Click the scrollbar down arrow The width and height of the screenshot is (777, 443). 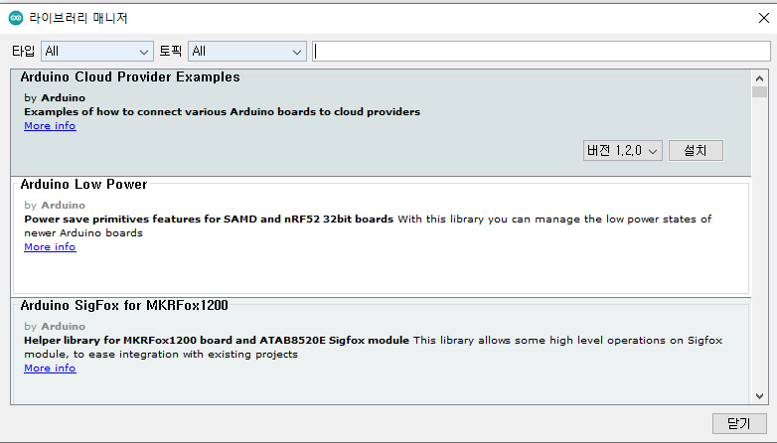759,396
